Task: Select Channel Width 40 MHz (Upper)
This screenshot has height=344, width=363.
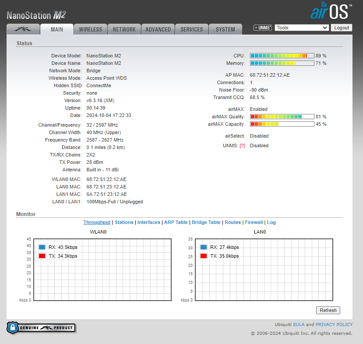Action: point(104,132)
